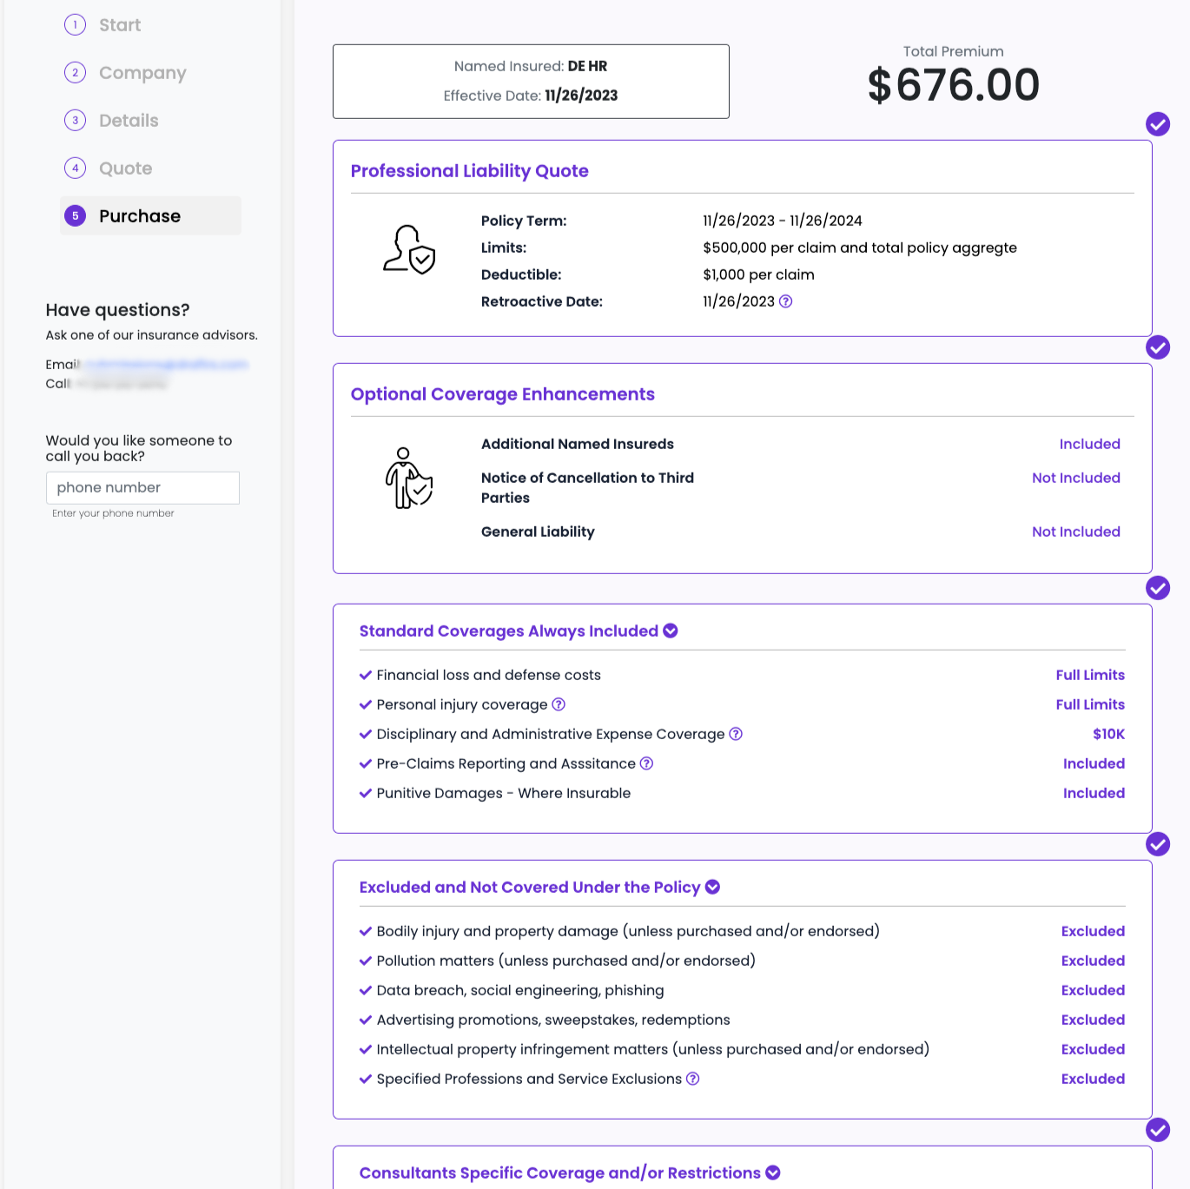Expand Consultants Specific Coverage and/or Restrictions section

[772, 1172]
